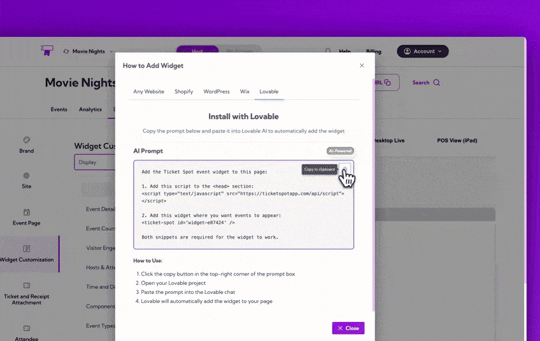Open the Help link
540x341 pixels.
pyautogui.click(x=345, y=52)
